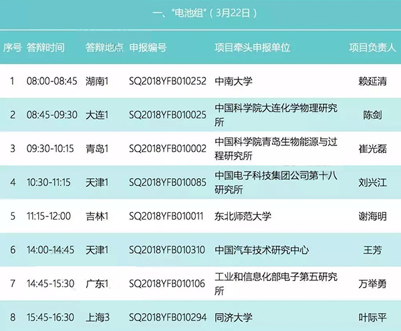Click the 申报编号 column header
Screen dimensions: 401x331
148,48
